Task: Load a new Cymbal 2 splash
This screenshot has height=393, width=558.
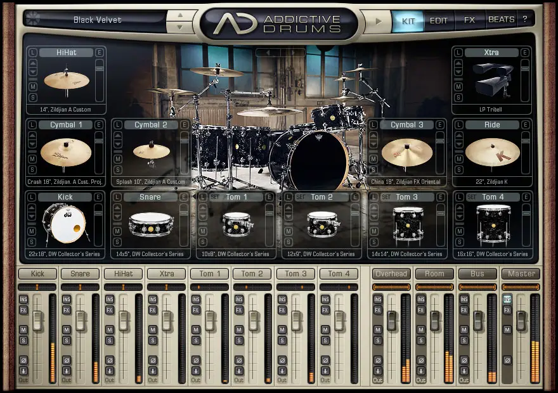Action: pyautogui.click(x=118, y=125)
